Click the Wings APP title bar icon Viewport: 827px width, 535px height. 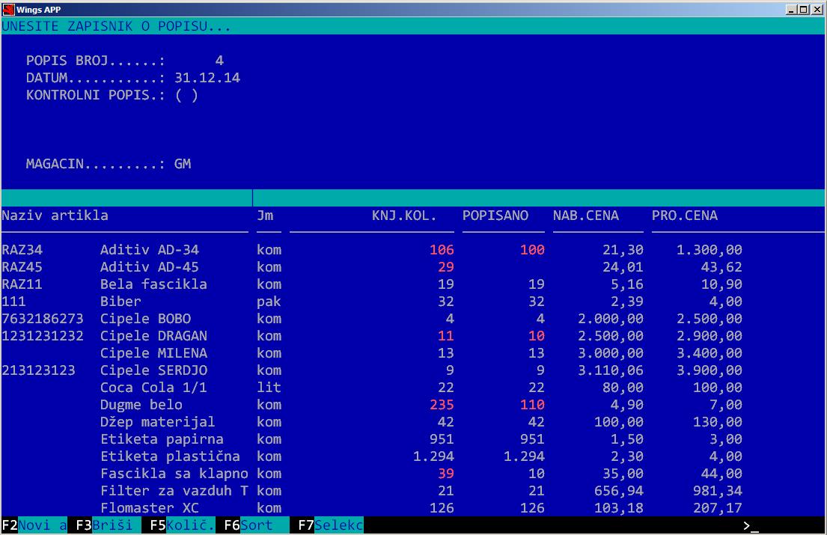pos(8,9)
